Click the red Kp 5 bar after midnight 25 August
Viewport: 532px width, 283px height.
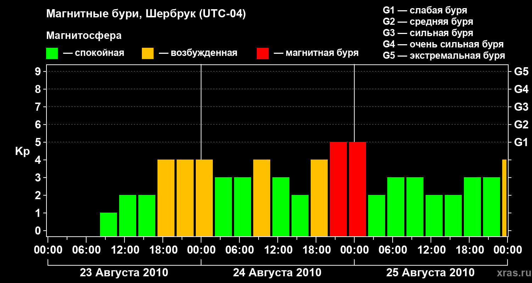click(x=358, y=189)
